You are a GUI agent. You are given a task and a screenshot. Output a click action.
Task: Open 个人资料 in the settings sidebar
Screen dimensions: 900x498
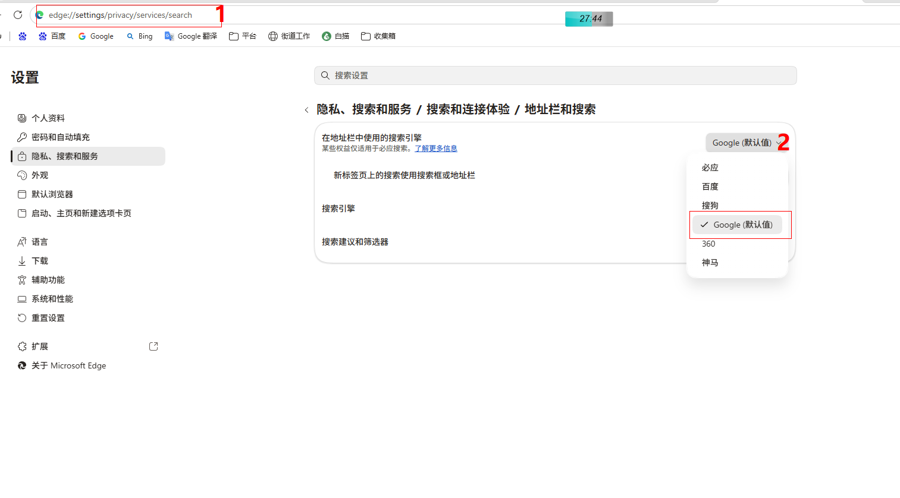coord(88,118)
